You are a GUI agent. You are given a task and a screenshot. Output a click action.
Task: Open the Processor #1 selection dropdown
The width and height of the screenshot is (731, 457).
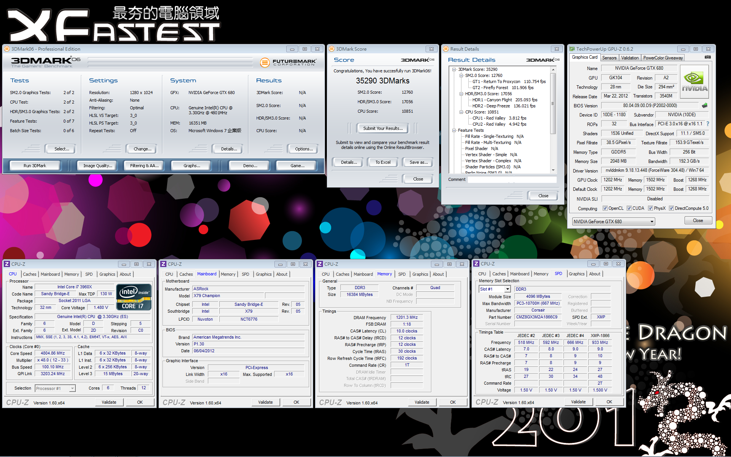(x=55, y=388)
